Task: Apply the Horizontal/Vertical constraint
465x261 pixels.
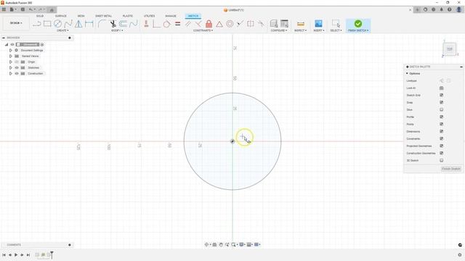Action: point(146,24)
